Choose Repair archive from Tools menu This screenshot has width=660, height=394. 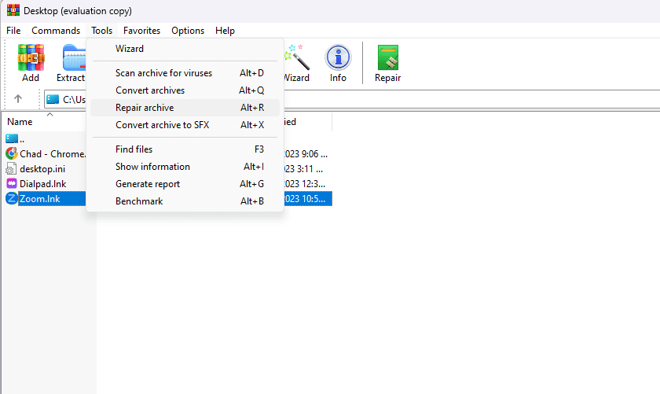pos(145,108)
